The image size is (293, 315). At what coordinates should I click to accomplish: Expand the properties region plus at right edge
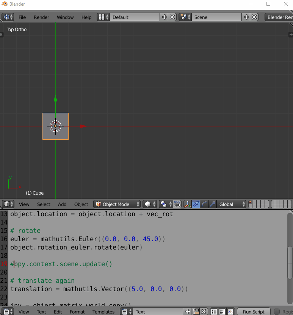291,35
